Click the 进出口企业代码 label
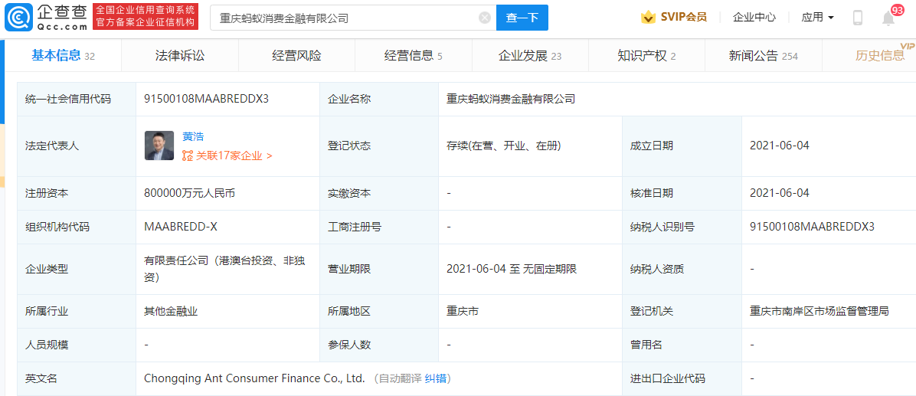This screenshot has width=916, height=396. (x=667, y=378)
